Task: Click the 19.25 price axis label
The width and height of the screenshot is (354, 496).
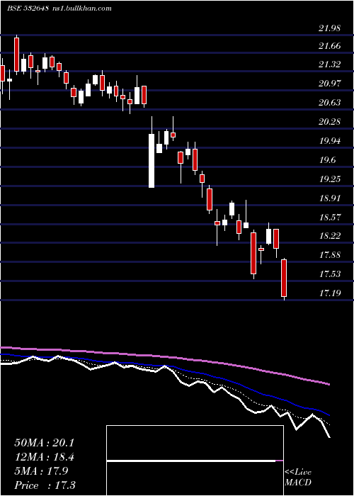Action: (x=330, y=179)
